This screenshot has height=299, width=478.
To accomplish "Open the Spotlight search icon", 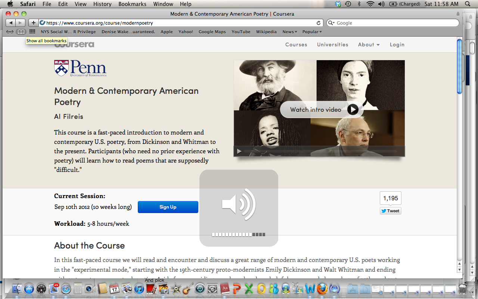I will click(x=468, y=4).
